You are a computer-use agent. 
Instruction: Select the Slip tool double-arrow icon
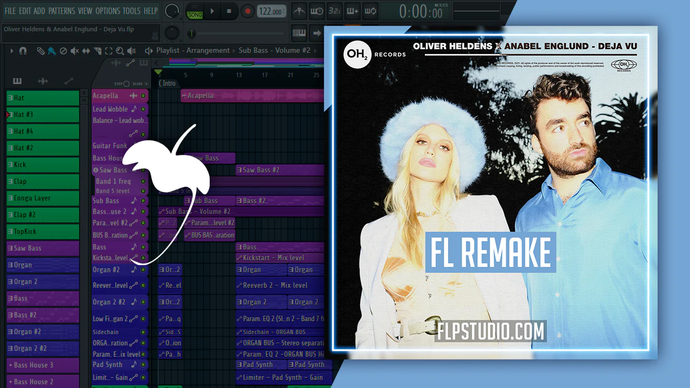[86, 51]
